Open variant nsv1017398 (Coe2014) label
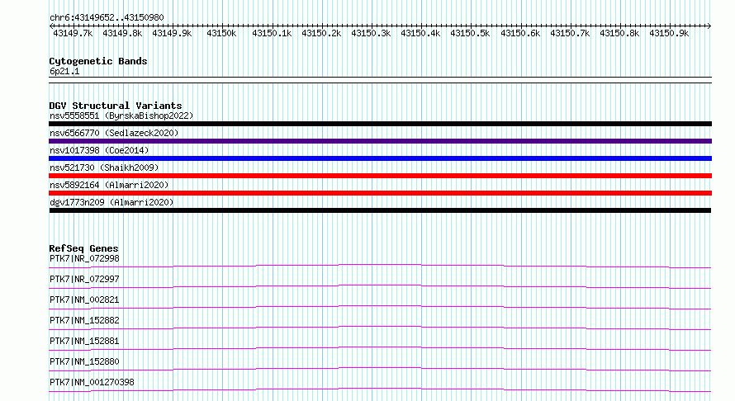The height and width of the screenshot is (401, 735). point(99,150)
